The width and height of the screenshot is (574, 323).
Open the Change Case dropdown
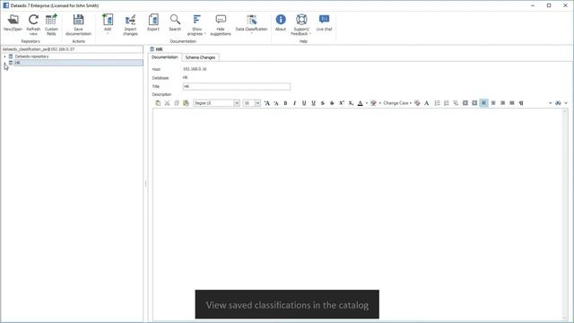[x=397, y=103]
